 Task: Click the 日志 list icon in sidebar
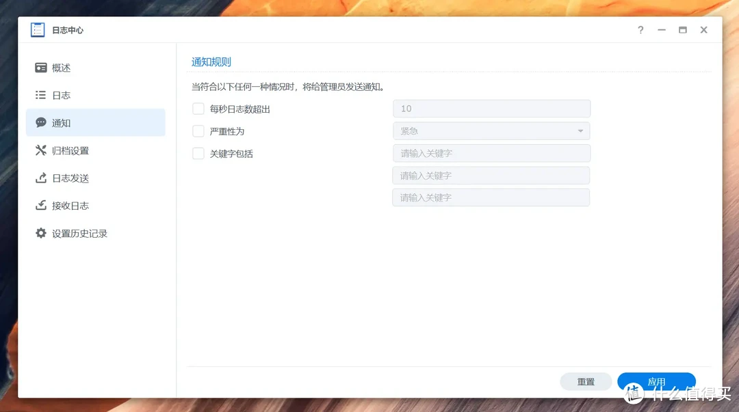pos(41,95)
